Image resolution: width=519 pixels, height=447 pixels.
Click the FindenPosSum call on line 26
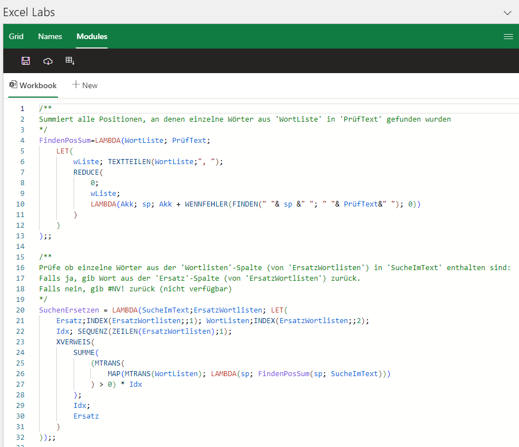[x=284, y=374]
